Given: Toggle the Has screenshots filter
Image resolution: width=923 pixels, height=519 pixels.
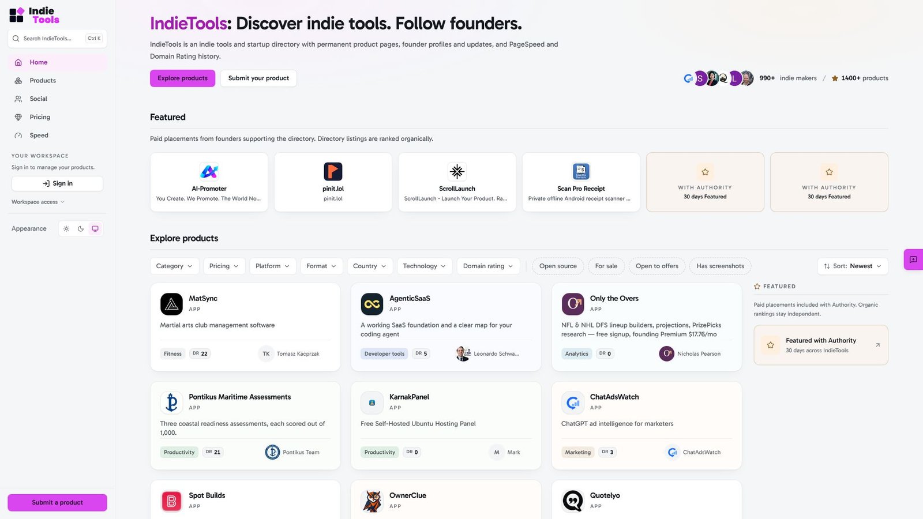Looking at the screenshot, I should [720, 266].
